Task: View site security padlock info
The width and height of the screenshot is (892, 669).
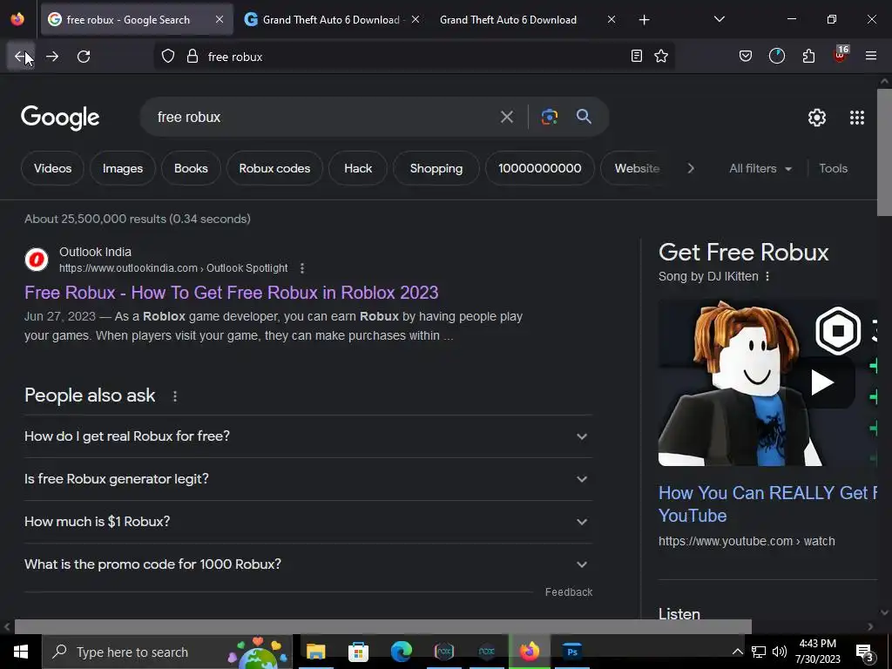Action: coord(193,57)
